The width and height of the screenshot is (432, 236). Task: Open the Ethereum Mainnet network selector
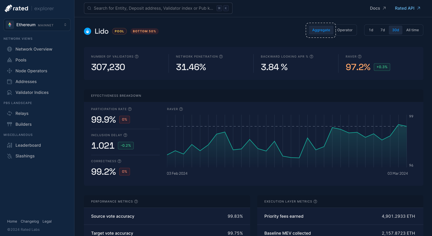point(37,25)
